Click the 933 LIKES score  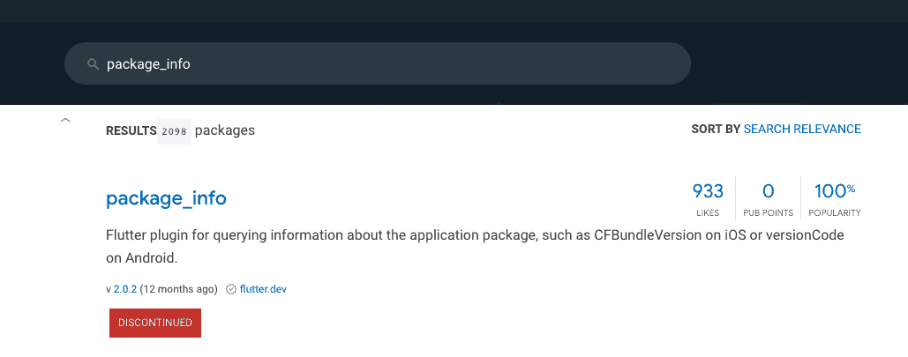pyautogui.click(x=708, y=198)
